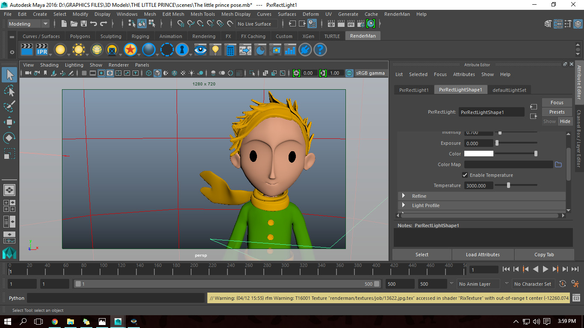Viewport: 584px width, 328px height.
Task: Click the Temperature slider
Action: [x=516, y=185]
